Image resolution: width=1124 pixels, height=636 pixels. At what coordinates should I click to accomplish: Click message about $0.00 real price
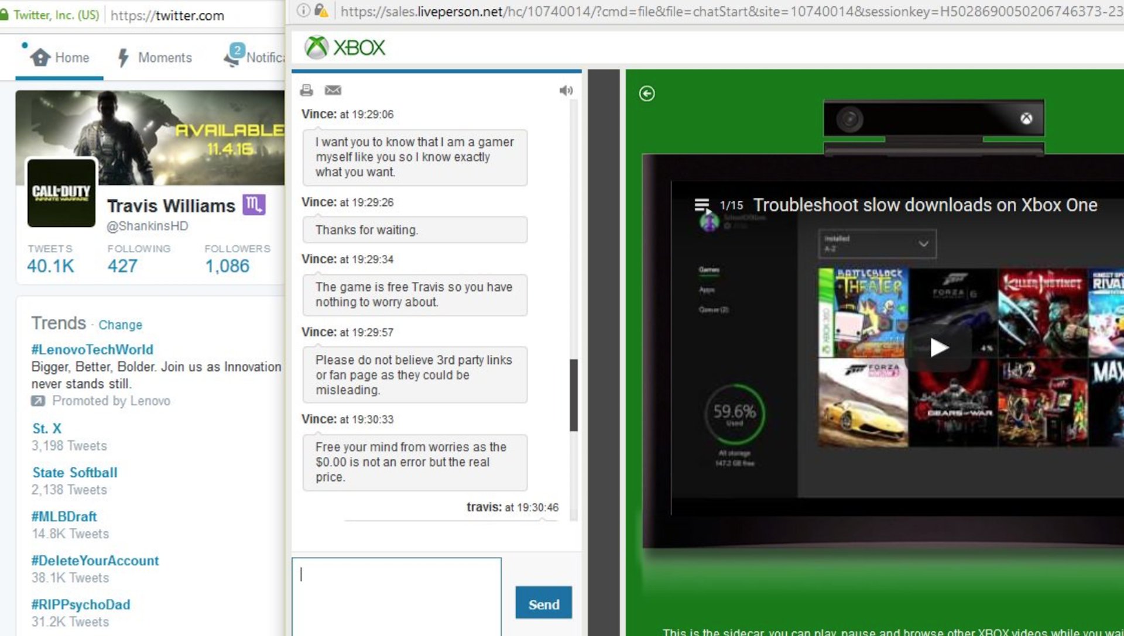coord(414,462)
